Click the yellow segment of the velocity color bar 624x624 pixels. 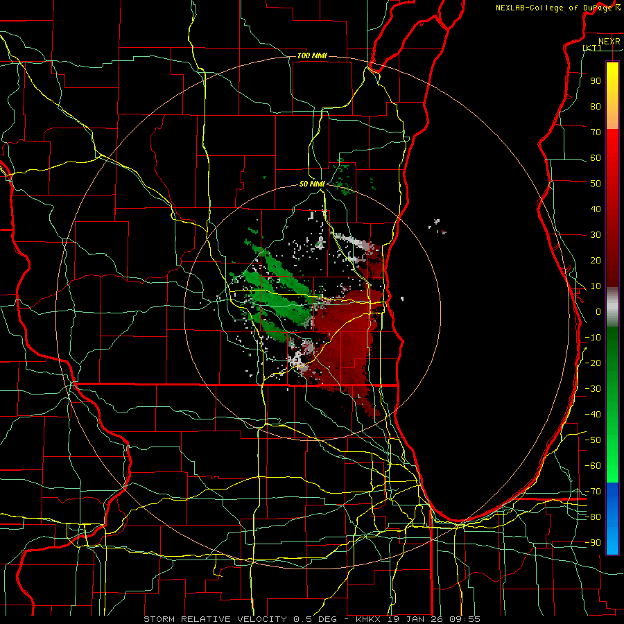click(x=612, y=96)
